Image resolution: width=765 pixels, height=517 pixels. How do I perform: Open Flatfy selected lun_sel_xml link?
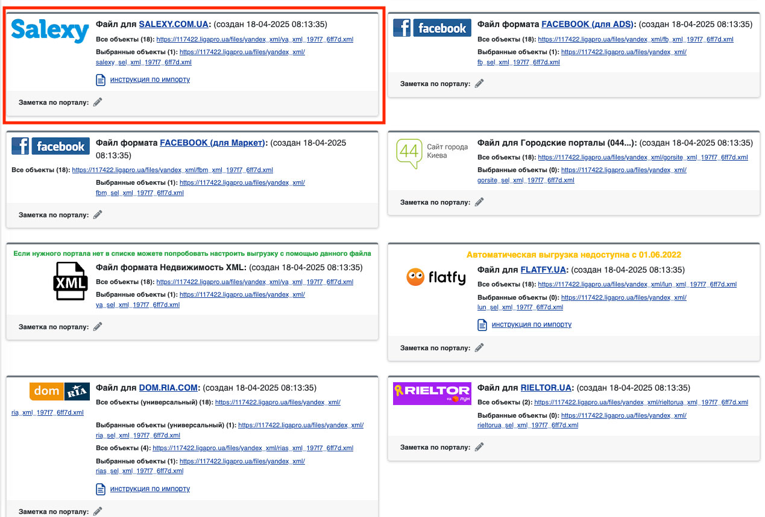(x=582, y=302)
